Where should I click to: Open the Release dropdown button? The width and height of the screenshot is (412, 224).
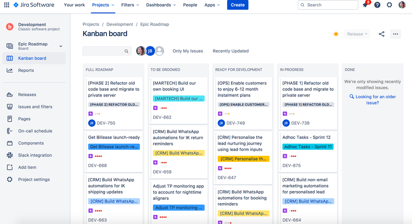coord(357,34)
